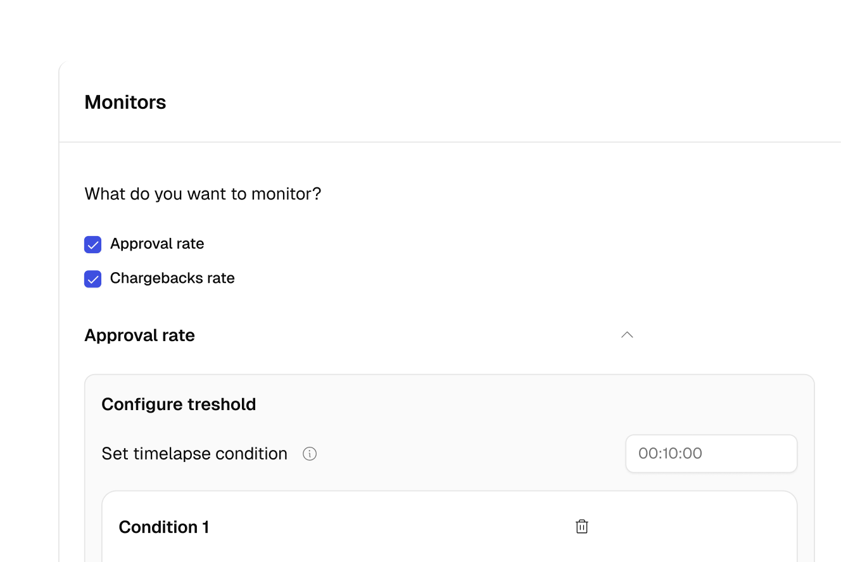Click the Approval rate checkbox label text
The width and height of the screenshot is (841, 562).
(157, 244)
